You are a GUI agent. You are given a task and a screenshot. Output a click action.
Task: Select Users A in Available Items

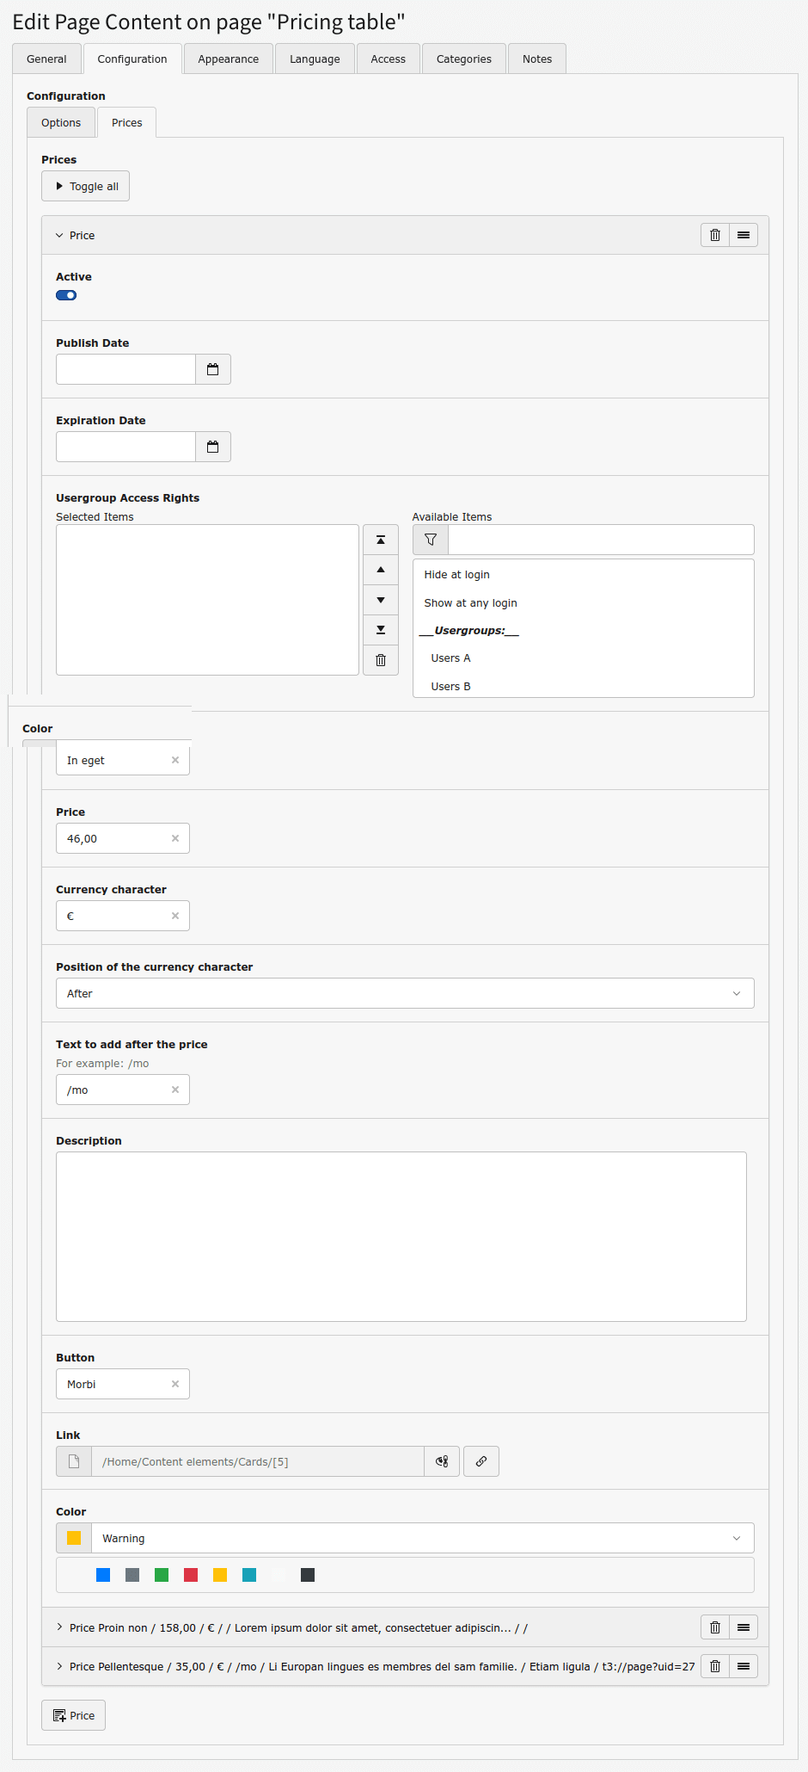(450, 658)
